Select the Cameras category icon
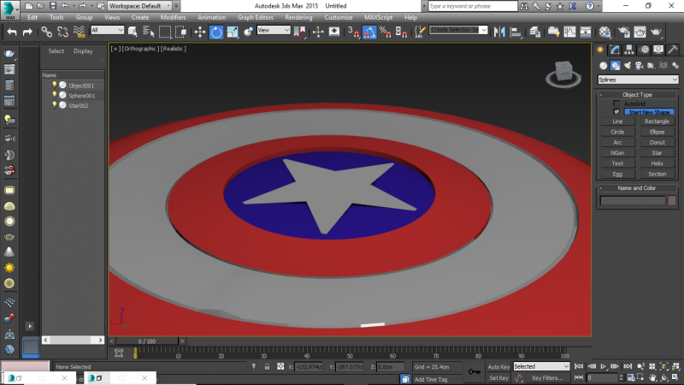The width and height of the screenshot is (684, 385). (x=639, y=66)
